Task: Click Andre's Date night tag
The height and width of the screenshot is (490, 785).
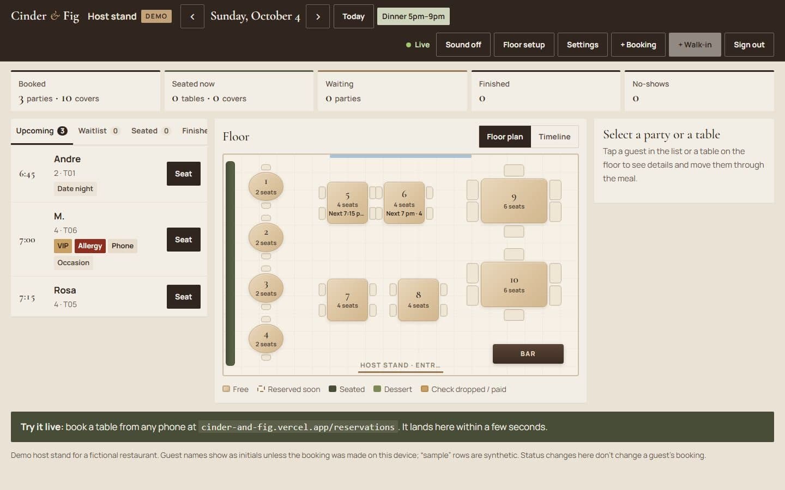Action: point(75,189)
